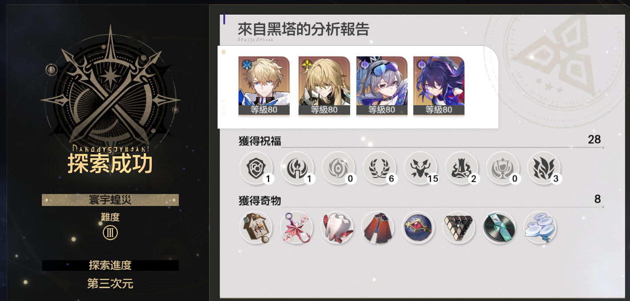
Task: Select the Propagation blessing icon showing 3
Action: [544, 168]
